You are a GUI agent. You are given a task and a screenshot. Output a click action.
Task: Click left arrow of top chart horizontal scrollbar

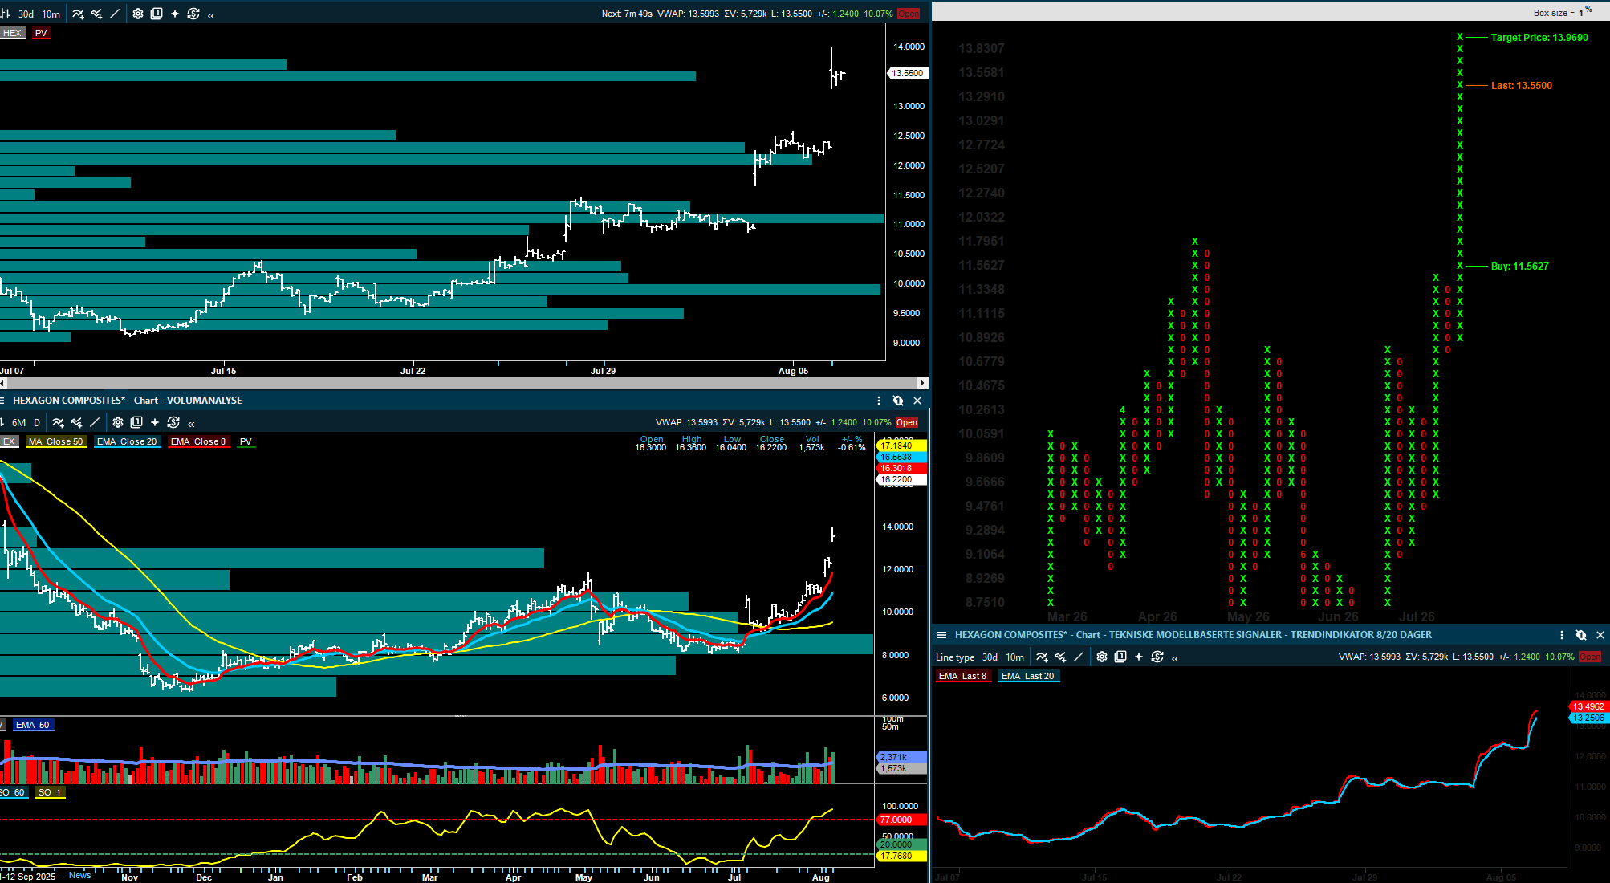click(3, 383)
